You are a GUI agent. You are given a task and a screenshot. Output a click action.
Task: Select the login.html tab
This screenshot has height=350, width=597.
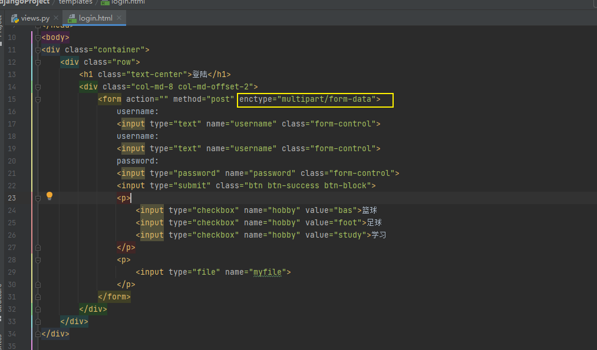(95, 18)
